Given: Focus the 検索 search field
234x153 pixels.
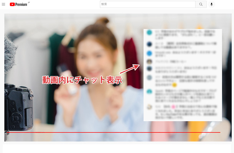Looking at the screenshot, I should pos(148,4).
